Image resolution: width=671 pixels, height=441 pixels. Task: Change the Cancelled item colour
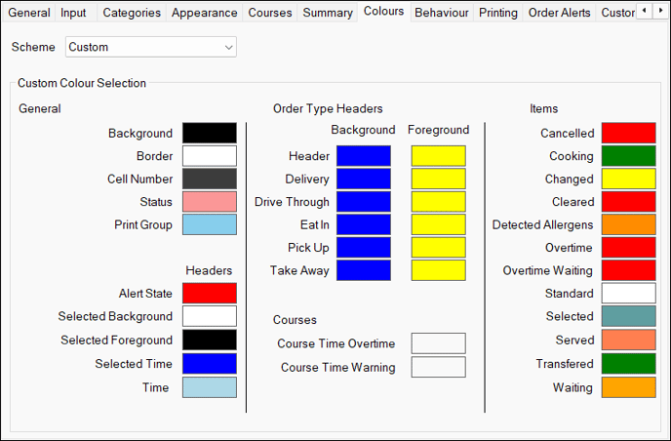pyautogui.click(x=629, y=133)
